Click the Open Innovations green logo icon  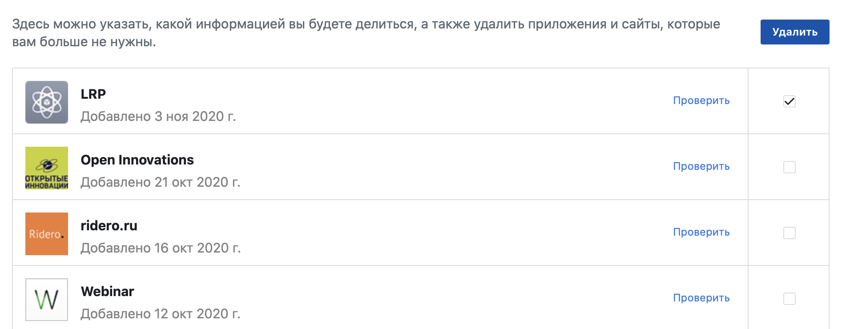47,168
